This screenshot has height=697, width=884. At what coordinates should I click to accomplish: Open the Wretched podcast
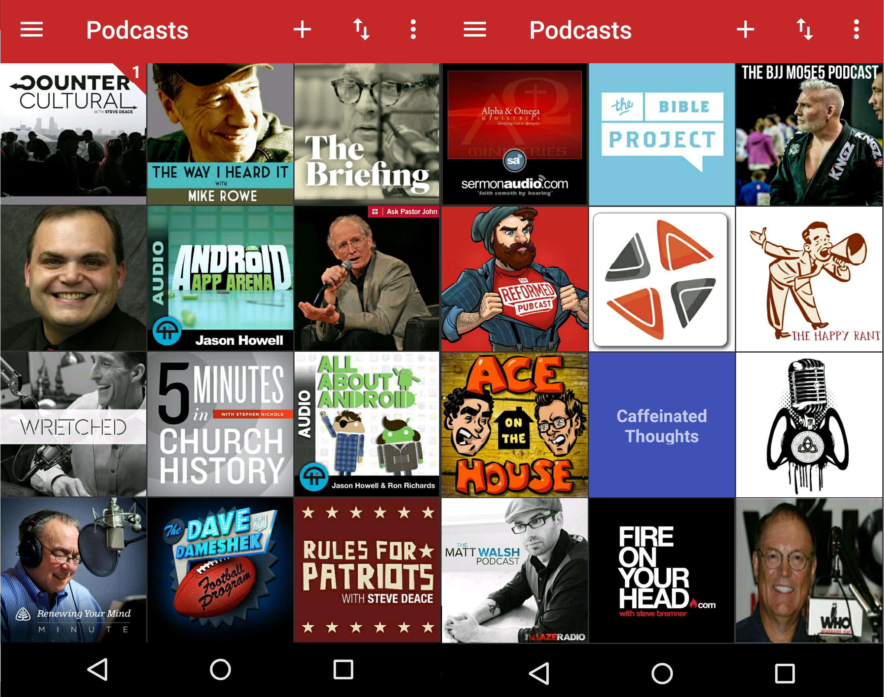(73, 424)
